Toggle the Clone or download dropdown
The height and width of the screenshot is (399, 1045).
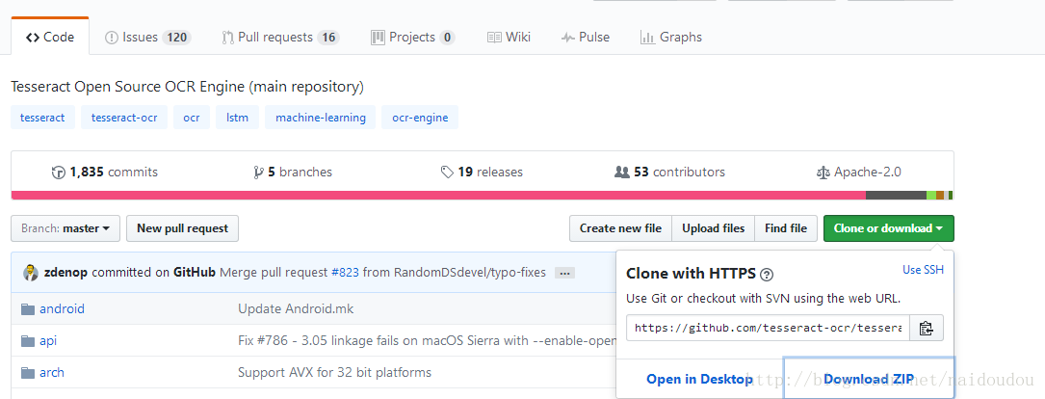[888, 228]
